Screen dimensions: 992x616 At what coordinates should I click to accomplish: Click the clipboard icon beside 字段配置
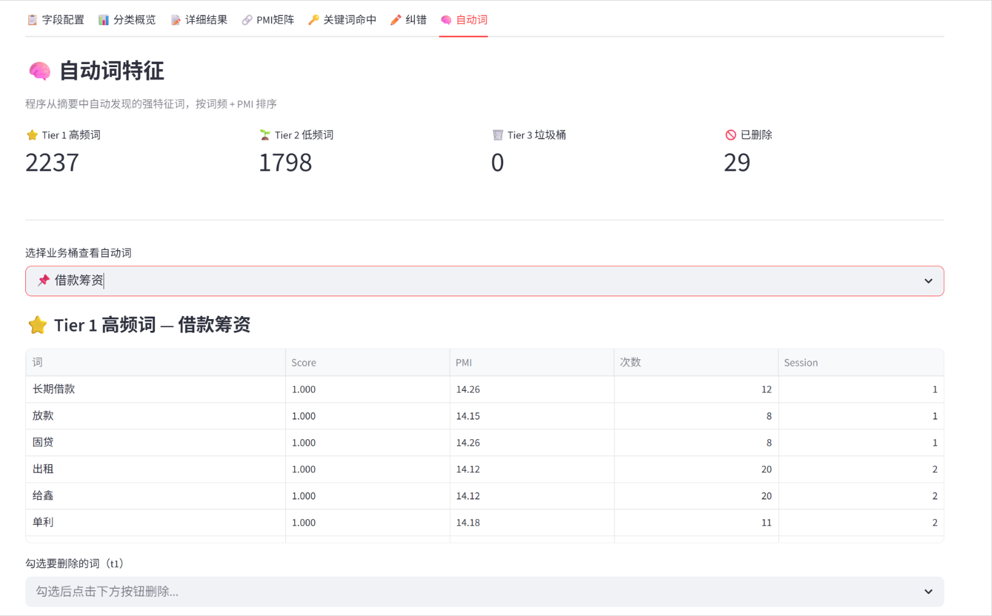pyautogui.click(x=32, y=20)
